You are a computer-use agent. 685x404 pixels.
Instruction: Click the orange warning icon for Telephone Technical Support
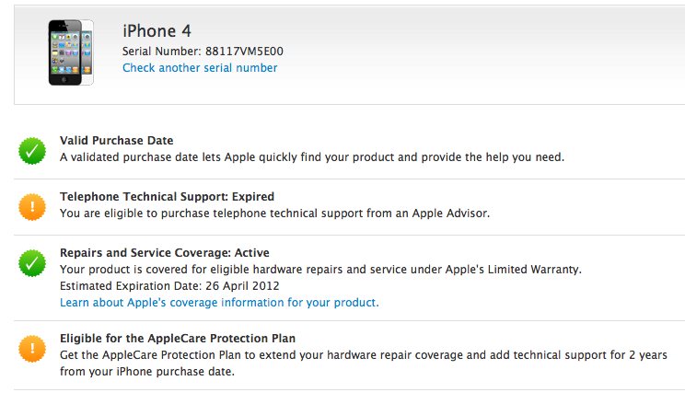[x=32, y=206]
